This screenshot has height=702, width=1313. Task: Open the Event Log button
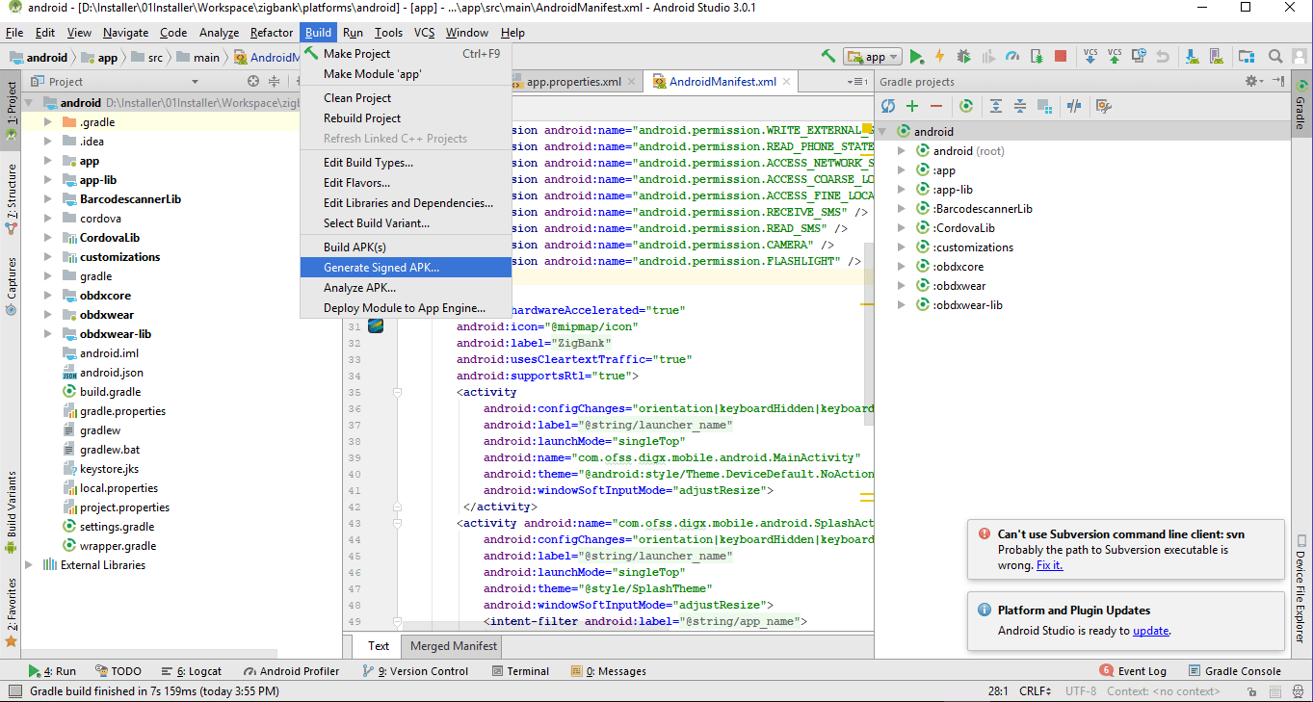1133,671
